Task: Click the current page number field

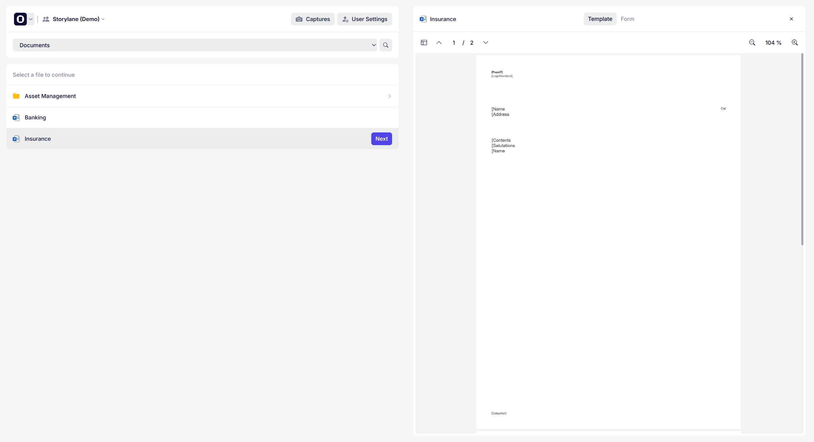Action: (x=454, y=43)
